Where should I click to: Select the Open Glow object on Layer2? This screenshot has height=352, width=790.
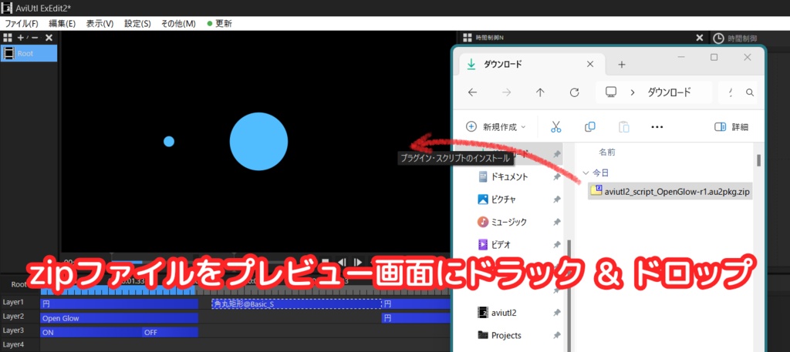tap(119, 318)
